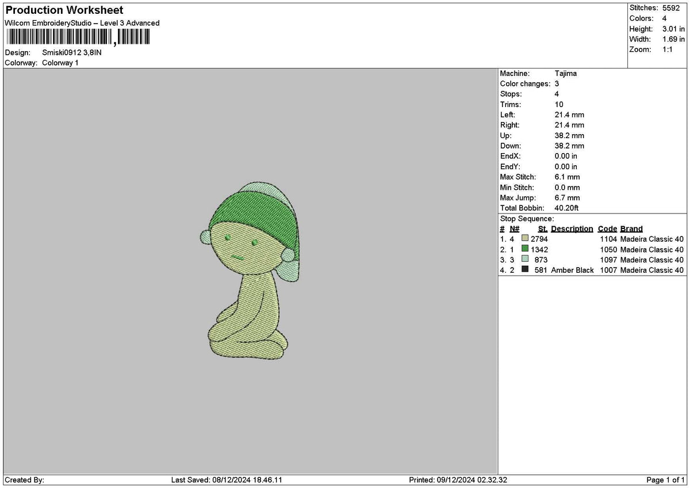Click the N# column header
690x488 pixels.
coord(514,229)
